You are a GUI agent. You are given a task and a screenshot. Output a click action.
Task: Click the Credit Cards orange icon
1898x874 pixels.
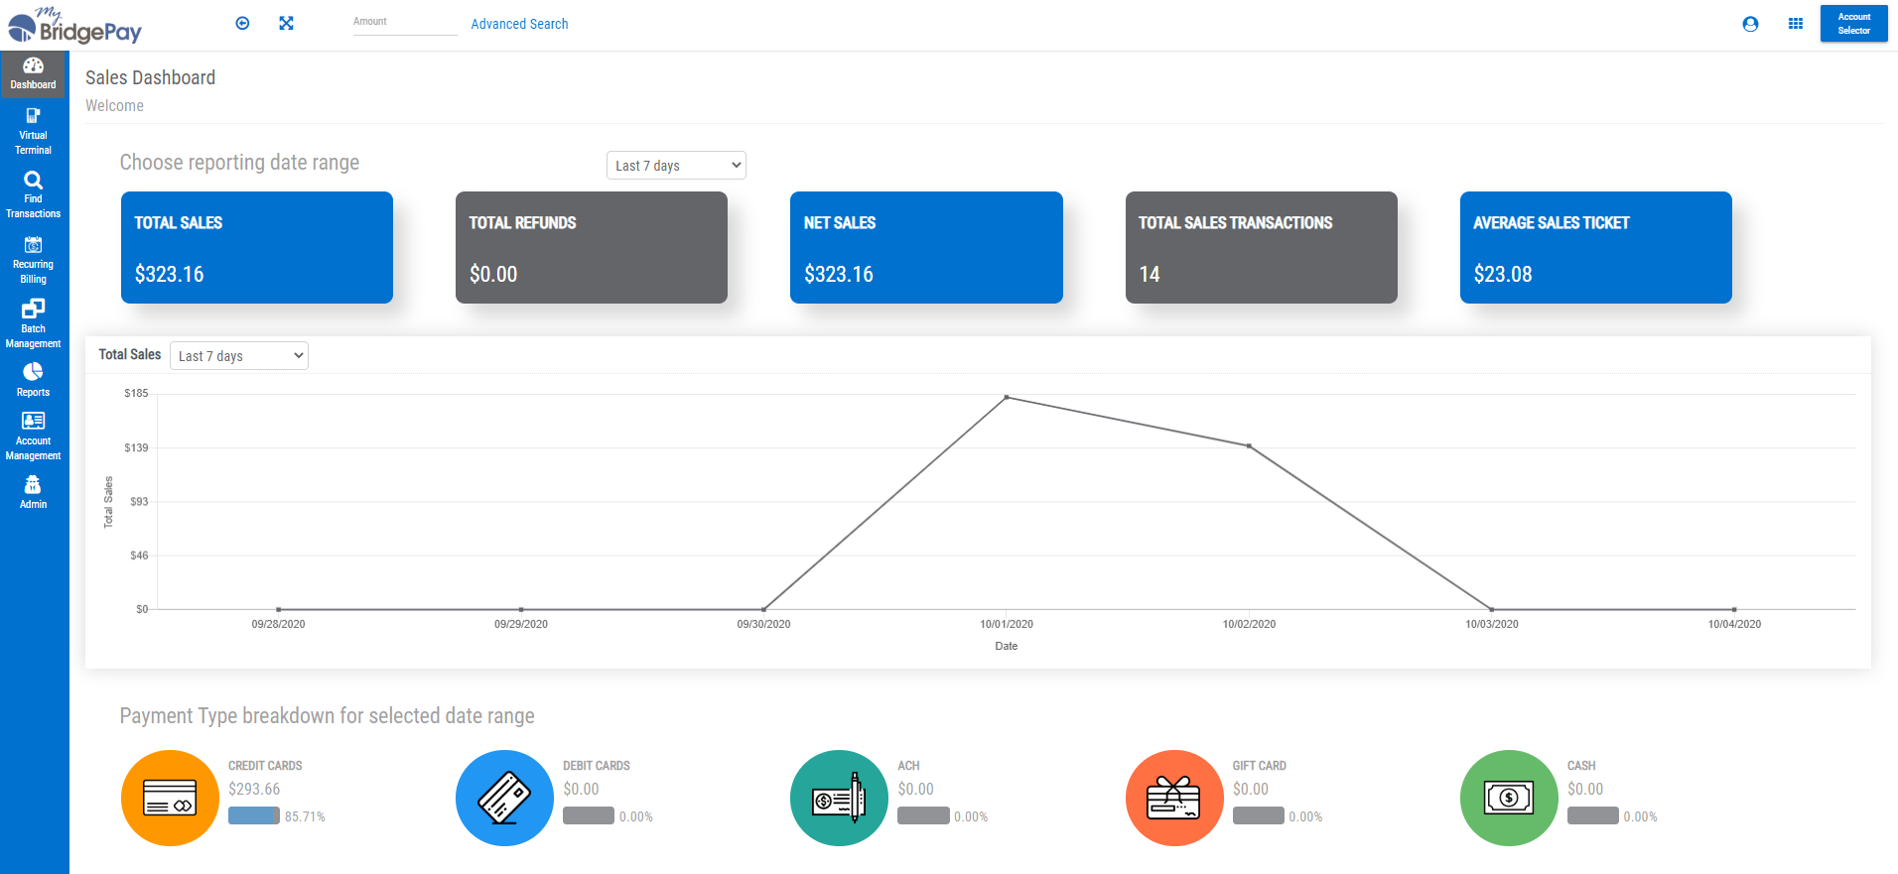click(x=170, y=798)
